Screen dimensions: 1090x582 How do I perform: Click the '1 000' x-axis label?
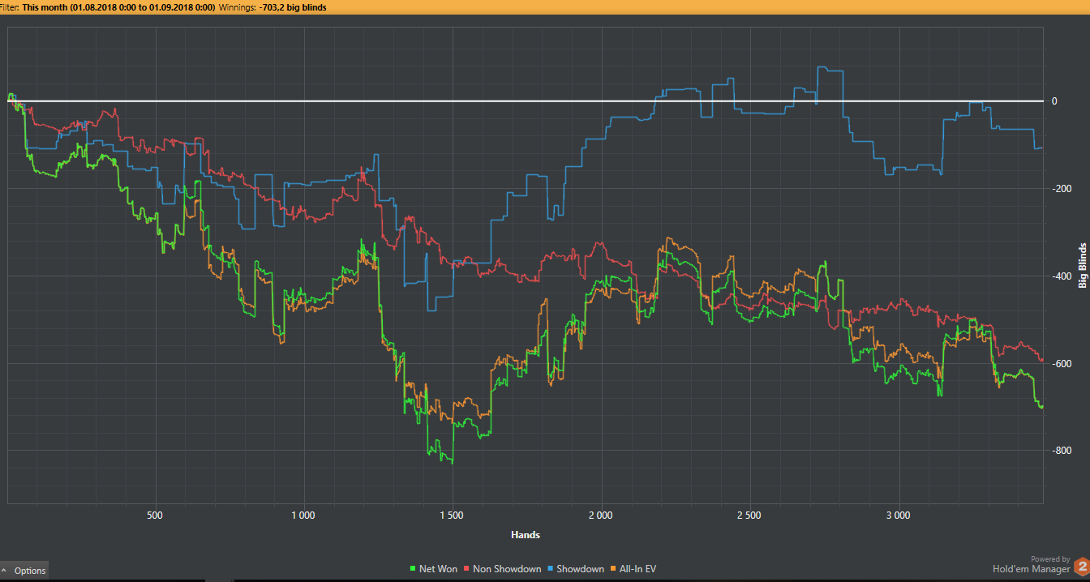[303, 516]
